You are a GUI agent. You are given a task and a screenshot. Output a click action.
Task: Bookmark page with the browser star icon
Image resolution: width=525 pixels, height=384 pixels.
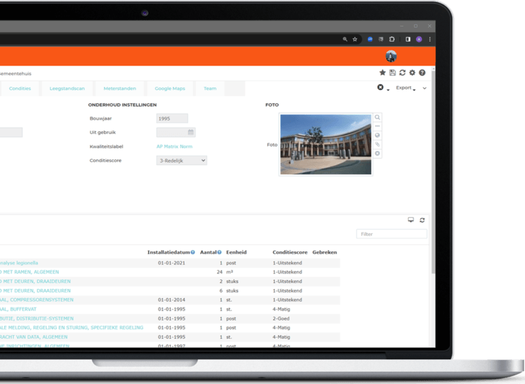coord(355,40)
